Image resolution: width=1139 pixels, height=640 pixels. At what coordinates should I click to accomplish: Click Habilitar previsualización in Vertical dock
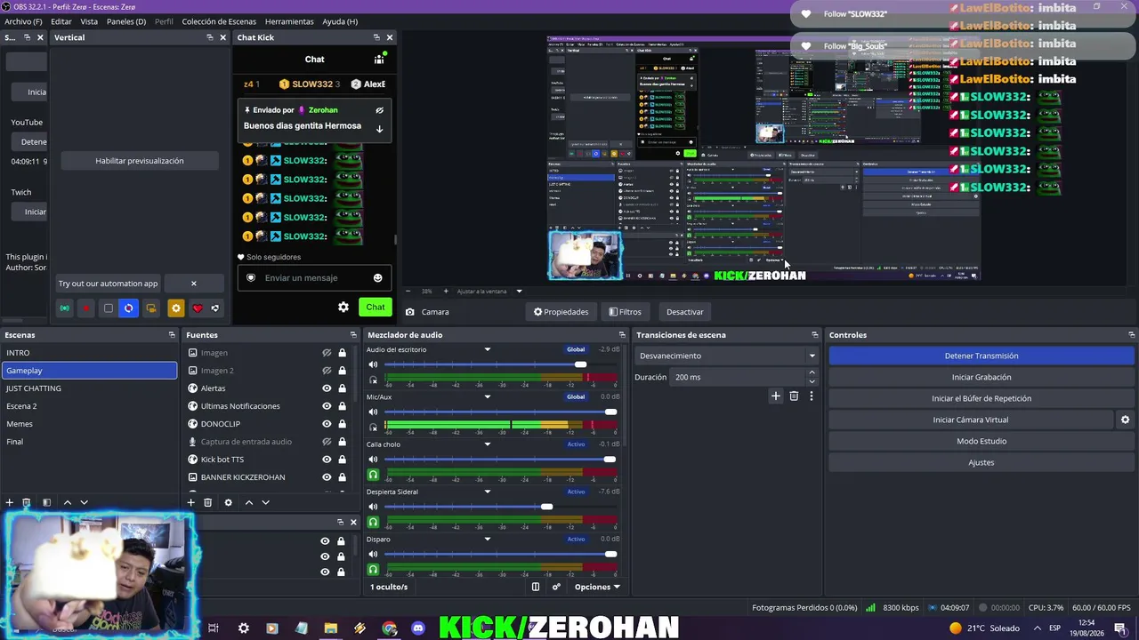point(140,161)
